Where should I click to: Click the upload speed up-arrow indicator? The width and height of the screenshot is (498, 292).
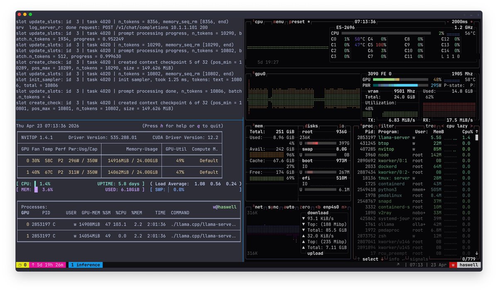(303, 236)
